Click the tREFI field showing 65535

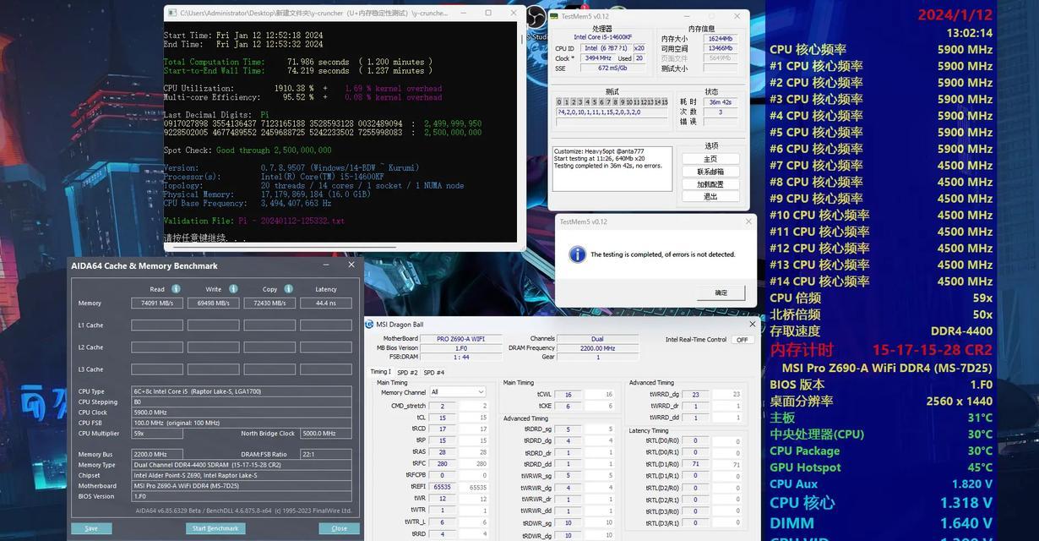[443, 487]
